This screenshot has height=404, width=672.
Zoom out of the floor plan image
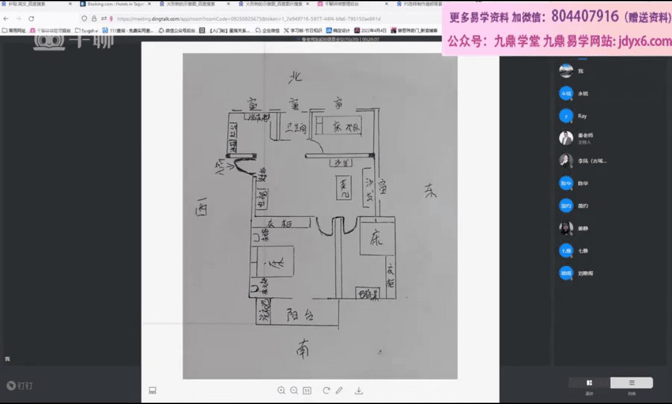[x=294, y=390]
